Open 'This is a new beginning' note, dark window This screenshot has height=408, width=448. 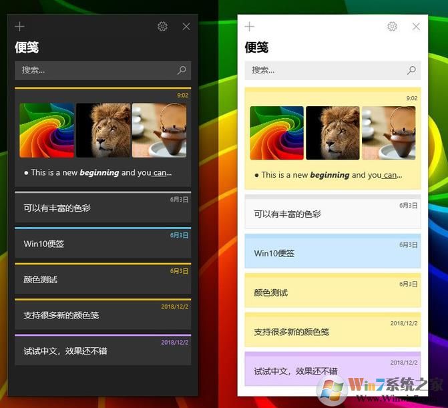click(103, 137)
